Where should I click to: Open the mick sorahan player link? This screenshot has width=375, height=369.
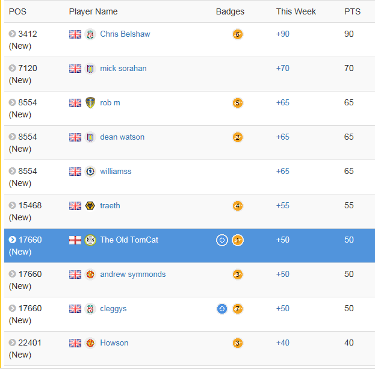click(x=123, y=69)
